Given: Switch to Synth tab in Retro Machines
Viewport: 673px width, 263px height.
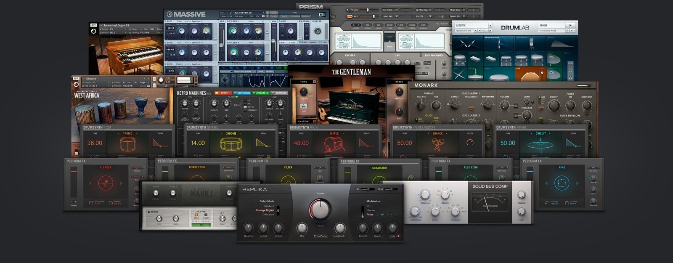Looking at the screenshot, I should click(224, 93).
